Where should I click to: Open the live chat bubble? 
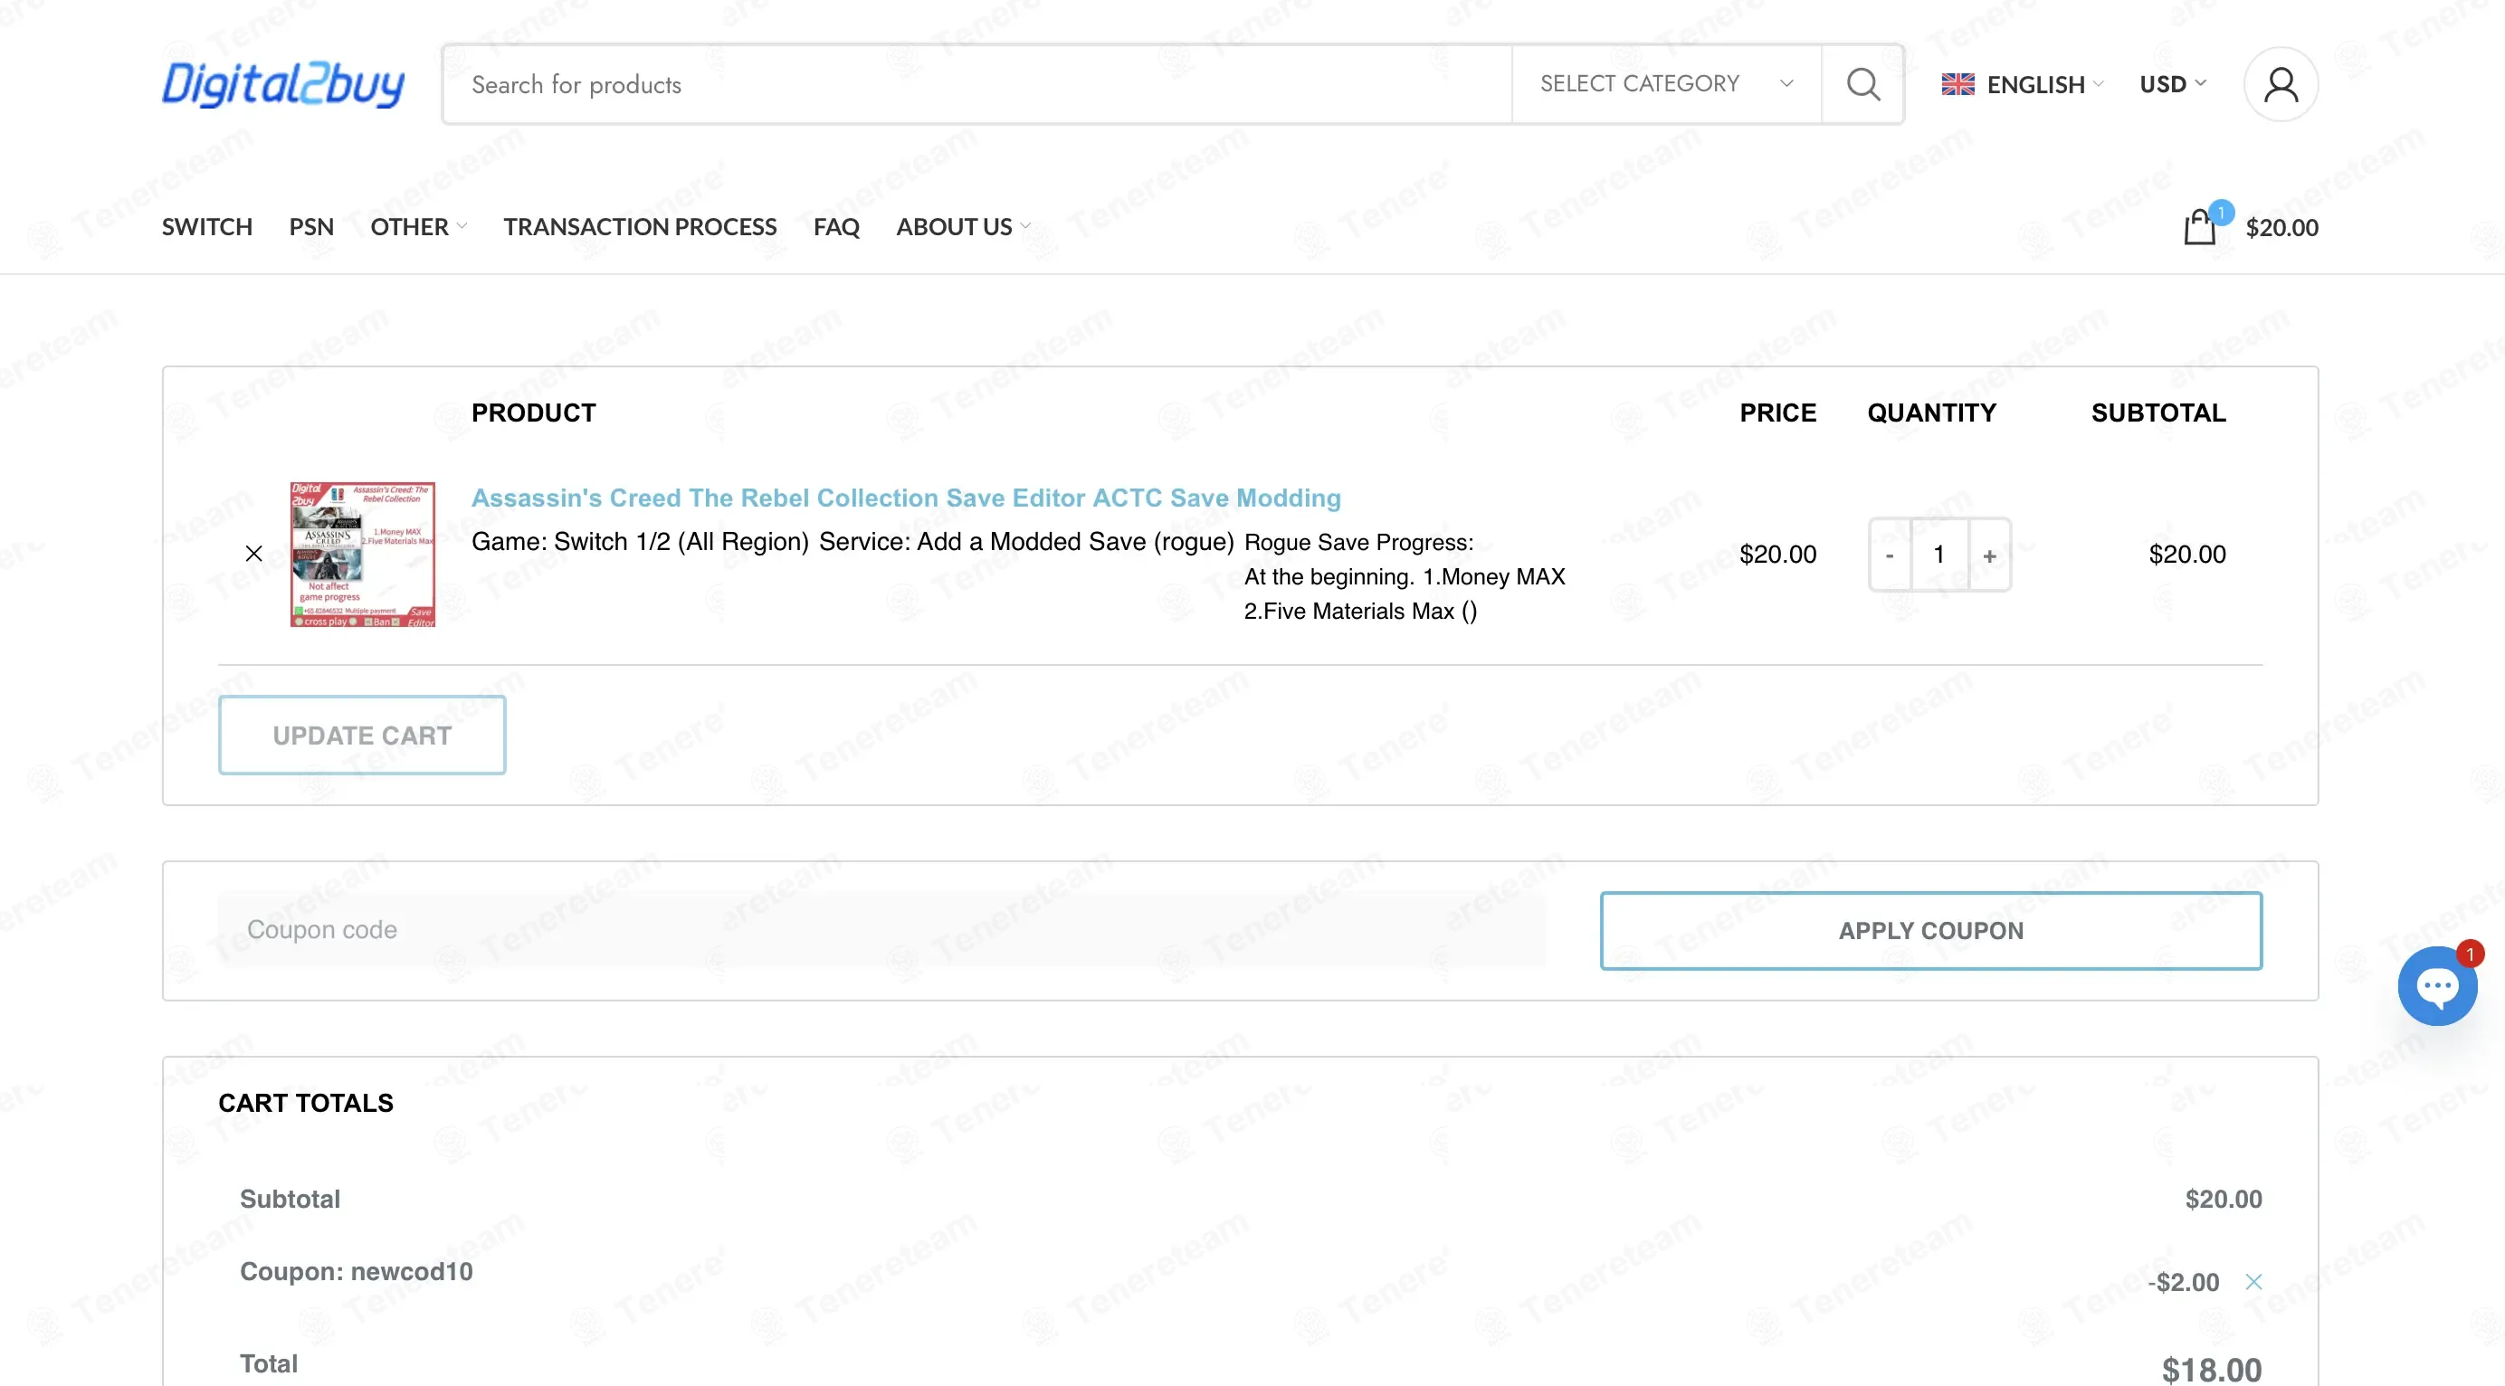pos(2437,985)
